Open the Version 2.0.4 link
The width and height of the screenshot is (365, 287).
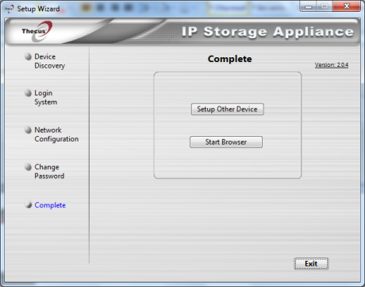(332, 65)
